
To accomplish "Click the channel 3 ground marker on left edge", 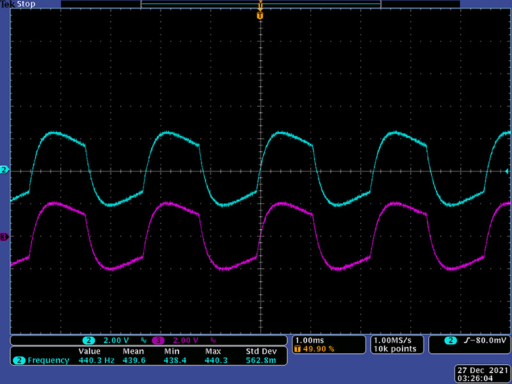I will tap(4, 237).
